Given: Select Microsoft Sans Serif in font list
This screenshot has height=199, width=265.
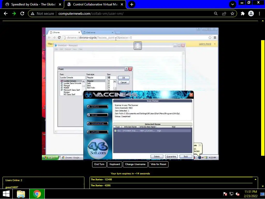Looking at the screenshot, I should pyautogui.click(x=72, y=90).
